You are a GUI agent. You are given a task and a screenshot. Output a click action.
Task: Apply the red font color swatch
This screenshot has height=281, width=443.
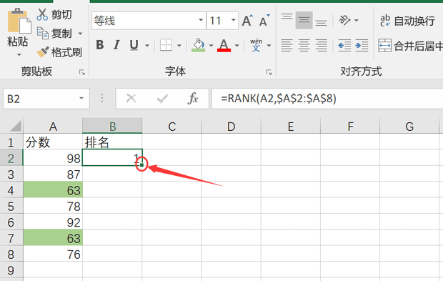224,45
